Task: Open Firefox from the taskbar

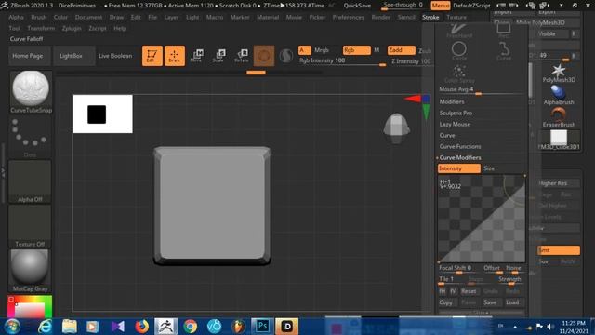Action: tap(142, 327)
